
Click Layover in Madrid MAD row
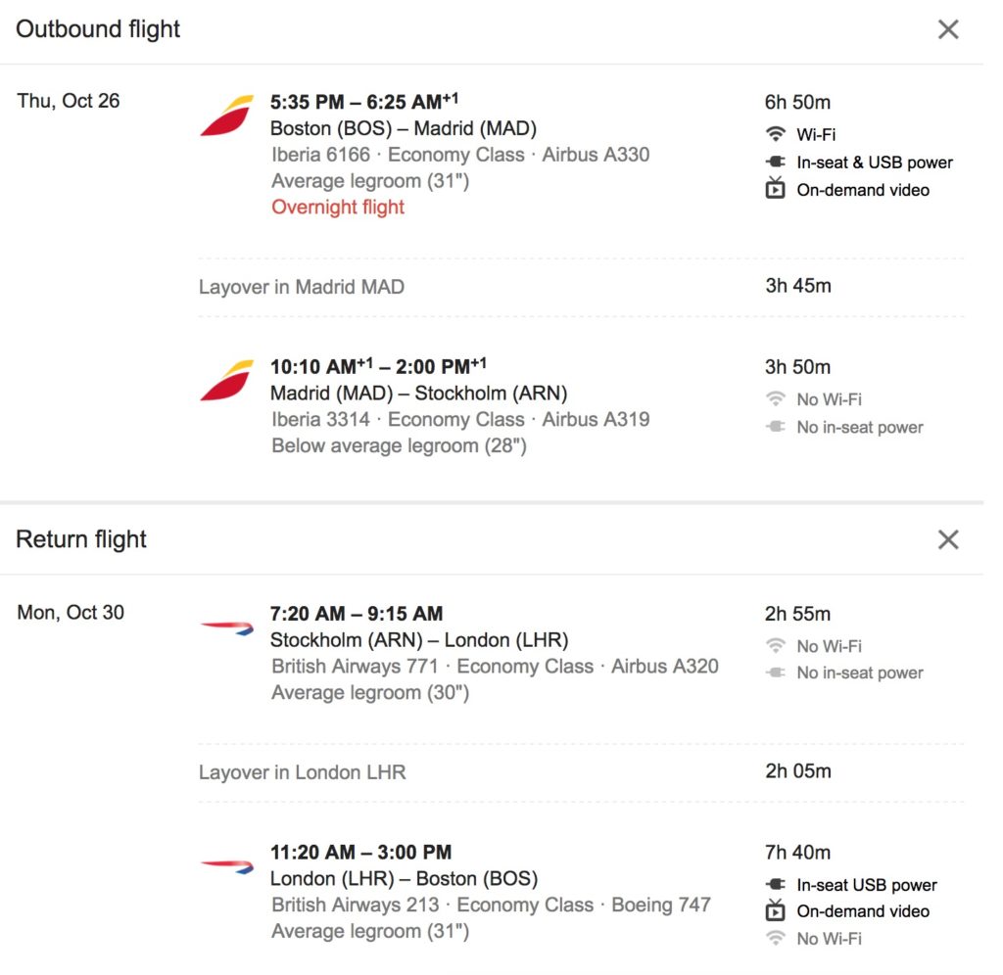[302, 287]
